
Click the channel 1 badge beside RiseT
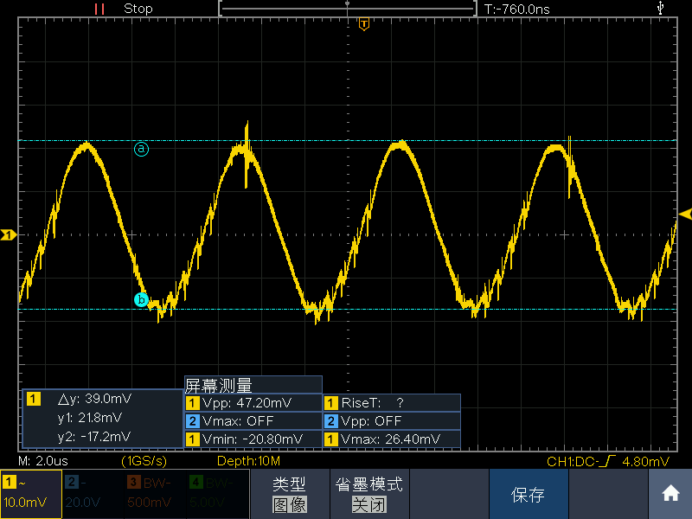[x=331, y=403]
